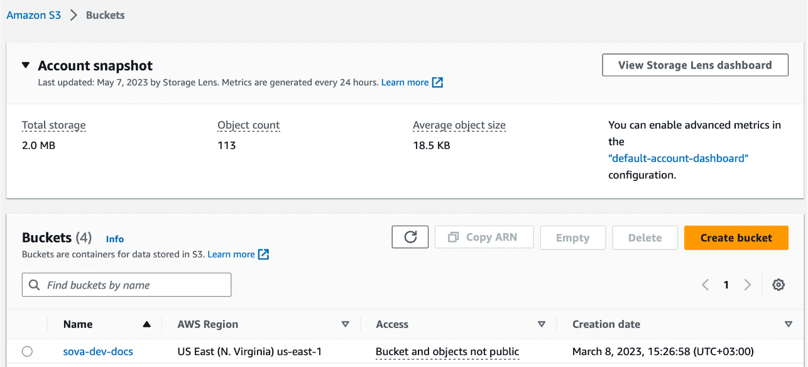This screenshot has height=367, width=808.
Task: Sort by AWS Region column arrow
Action: click(345, 324)
